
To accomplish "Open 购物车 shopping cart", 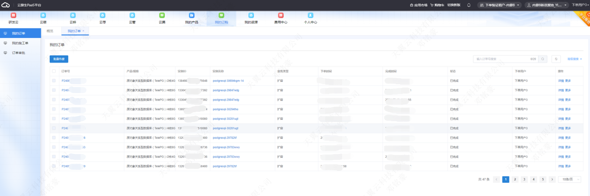I will 437,5.
